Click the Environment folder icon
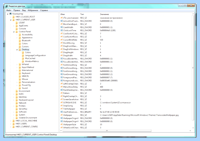200x141 pixels. point(17,91)
